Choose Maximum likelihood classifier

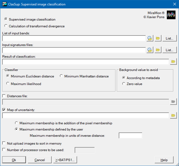8,84
